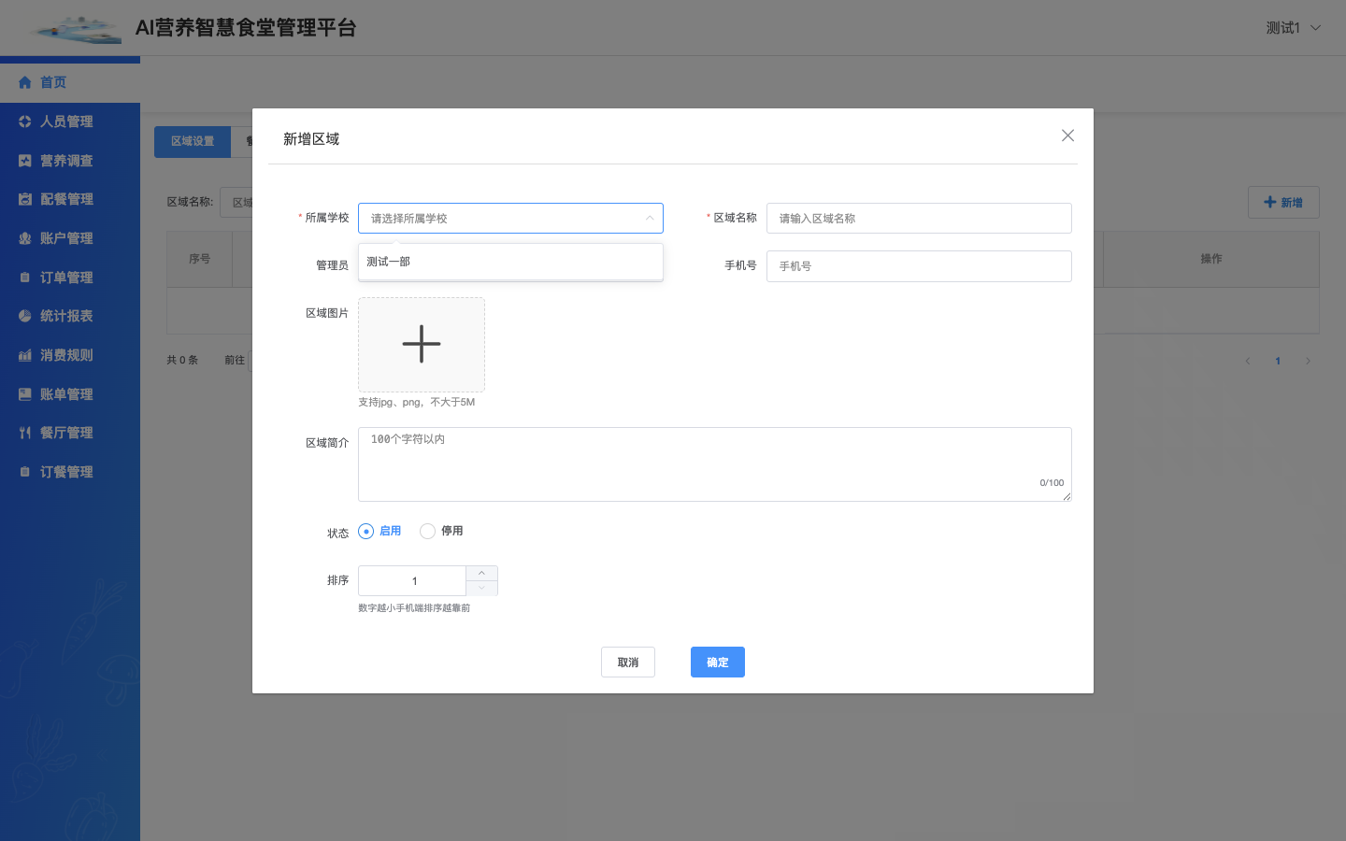Click the 订餐管理 sidebar icon
This screenshot has height=841, width=1346.
point(25,472)
